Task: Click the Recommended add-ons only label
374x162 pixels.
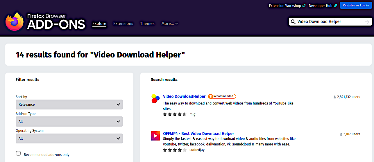Action: [46, 155]
